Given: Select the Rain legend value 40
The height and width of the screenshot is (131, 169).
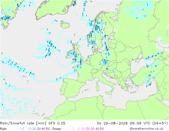Looking at the screenshot, I should 43,129.
